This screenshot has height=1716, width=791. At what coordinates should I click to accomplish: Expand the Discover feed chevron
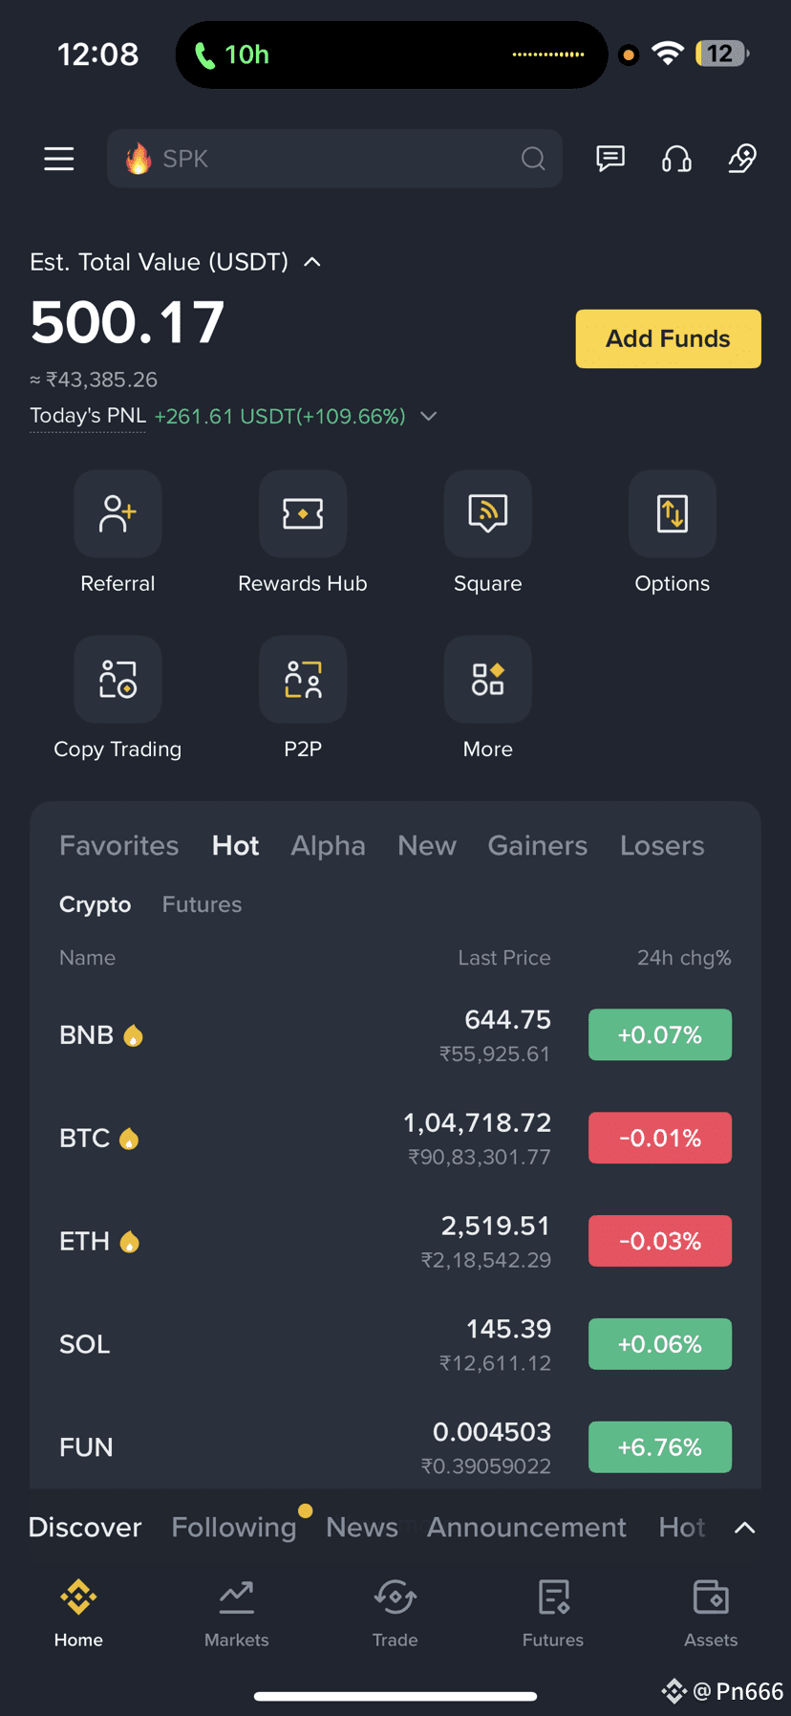(x=745, y=1528)
